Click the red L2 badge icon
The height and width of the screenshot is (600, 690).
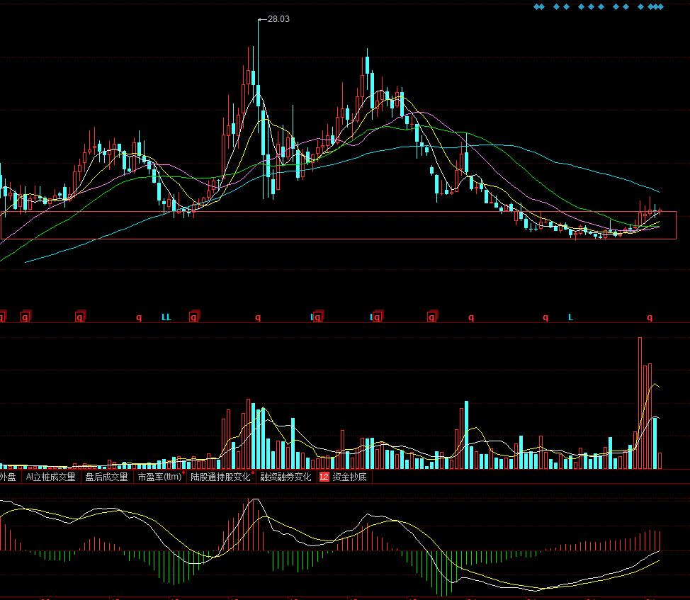point(324,477)
